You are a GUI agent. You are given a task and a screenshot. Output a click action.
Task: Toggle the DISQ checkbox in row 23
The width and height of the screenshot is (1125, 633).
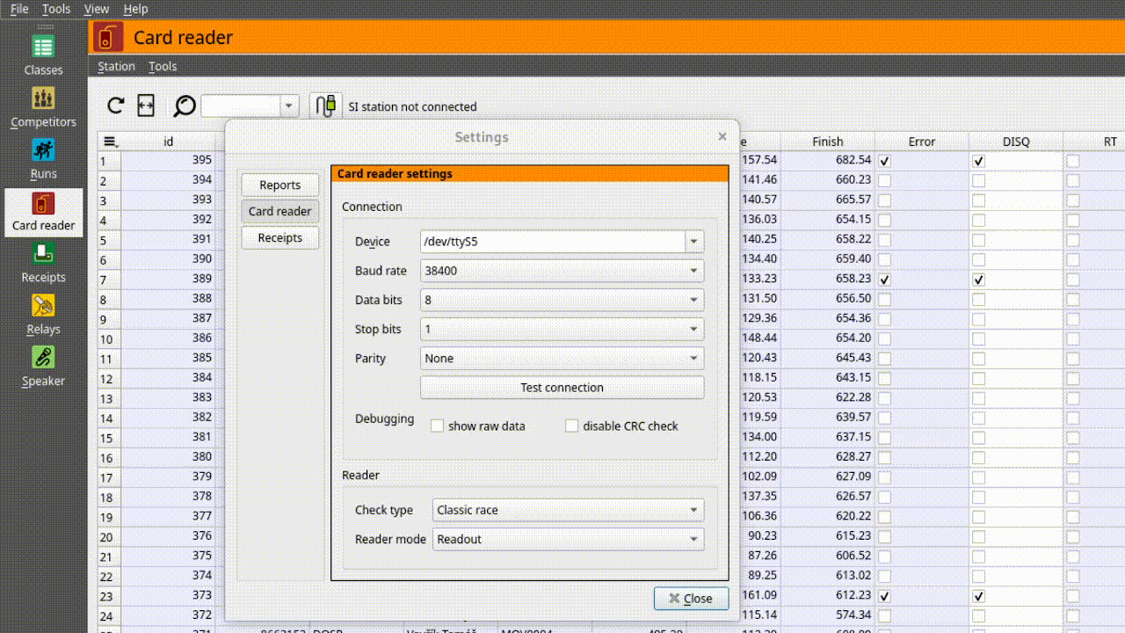978,596
